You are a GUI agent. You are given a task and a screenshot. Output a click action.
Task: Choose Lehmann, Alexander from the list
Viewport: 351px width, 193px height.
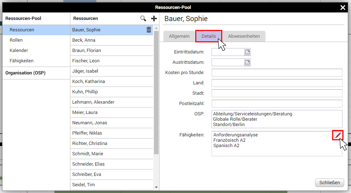pyautogui.click(x=93, y=102)
